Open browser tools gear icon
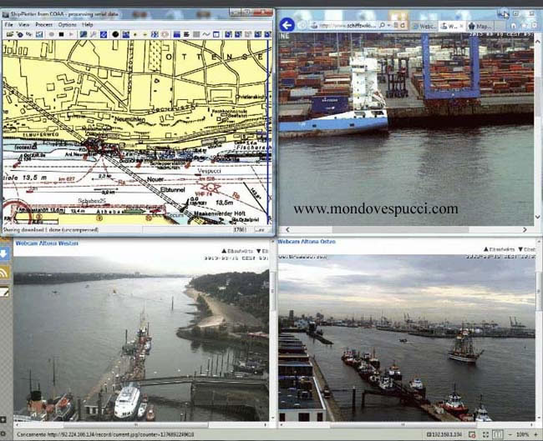Image resolution: width=543 pixels, height=441 pixels. pos(535,26)
